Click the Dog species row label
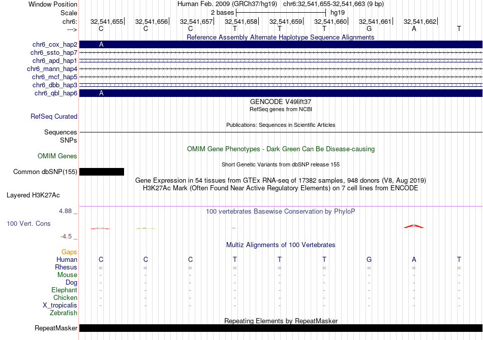Screen dimensions: 483x340 71,283
